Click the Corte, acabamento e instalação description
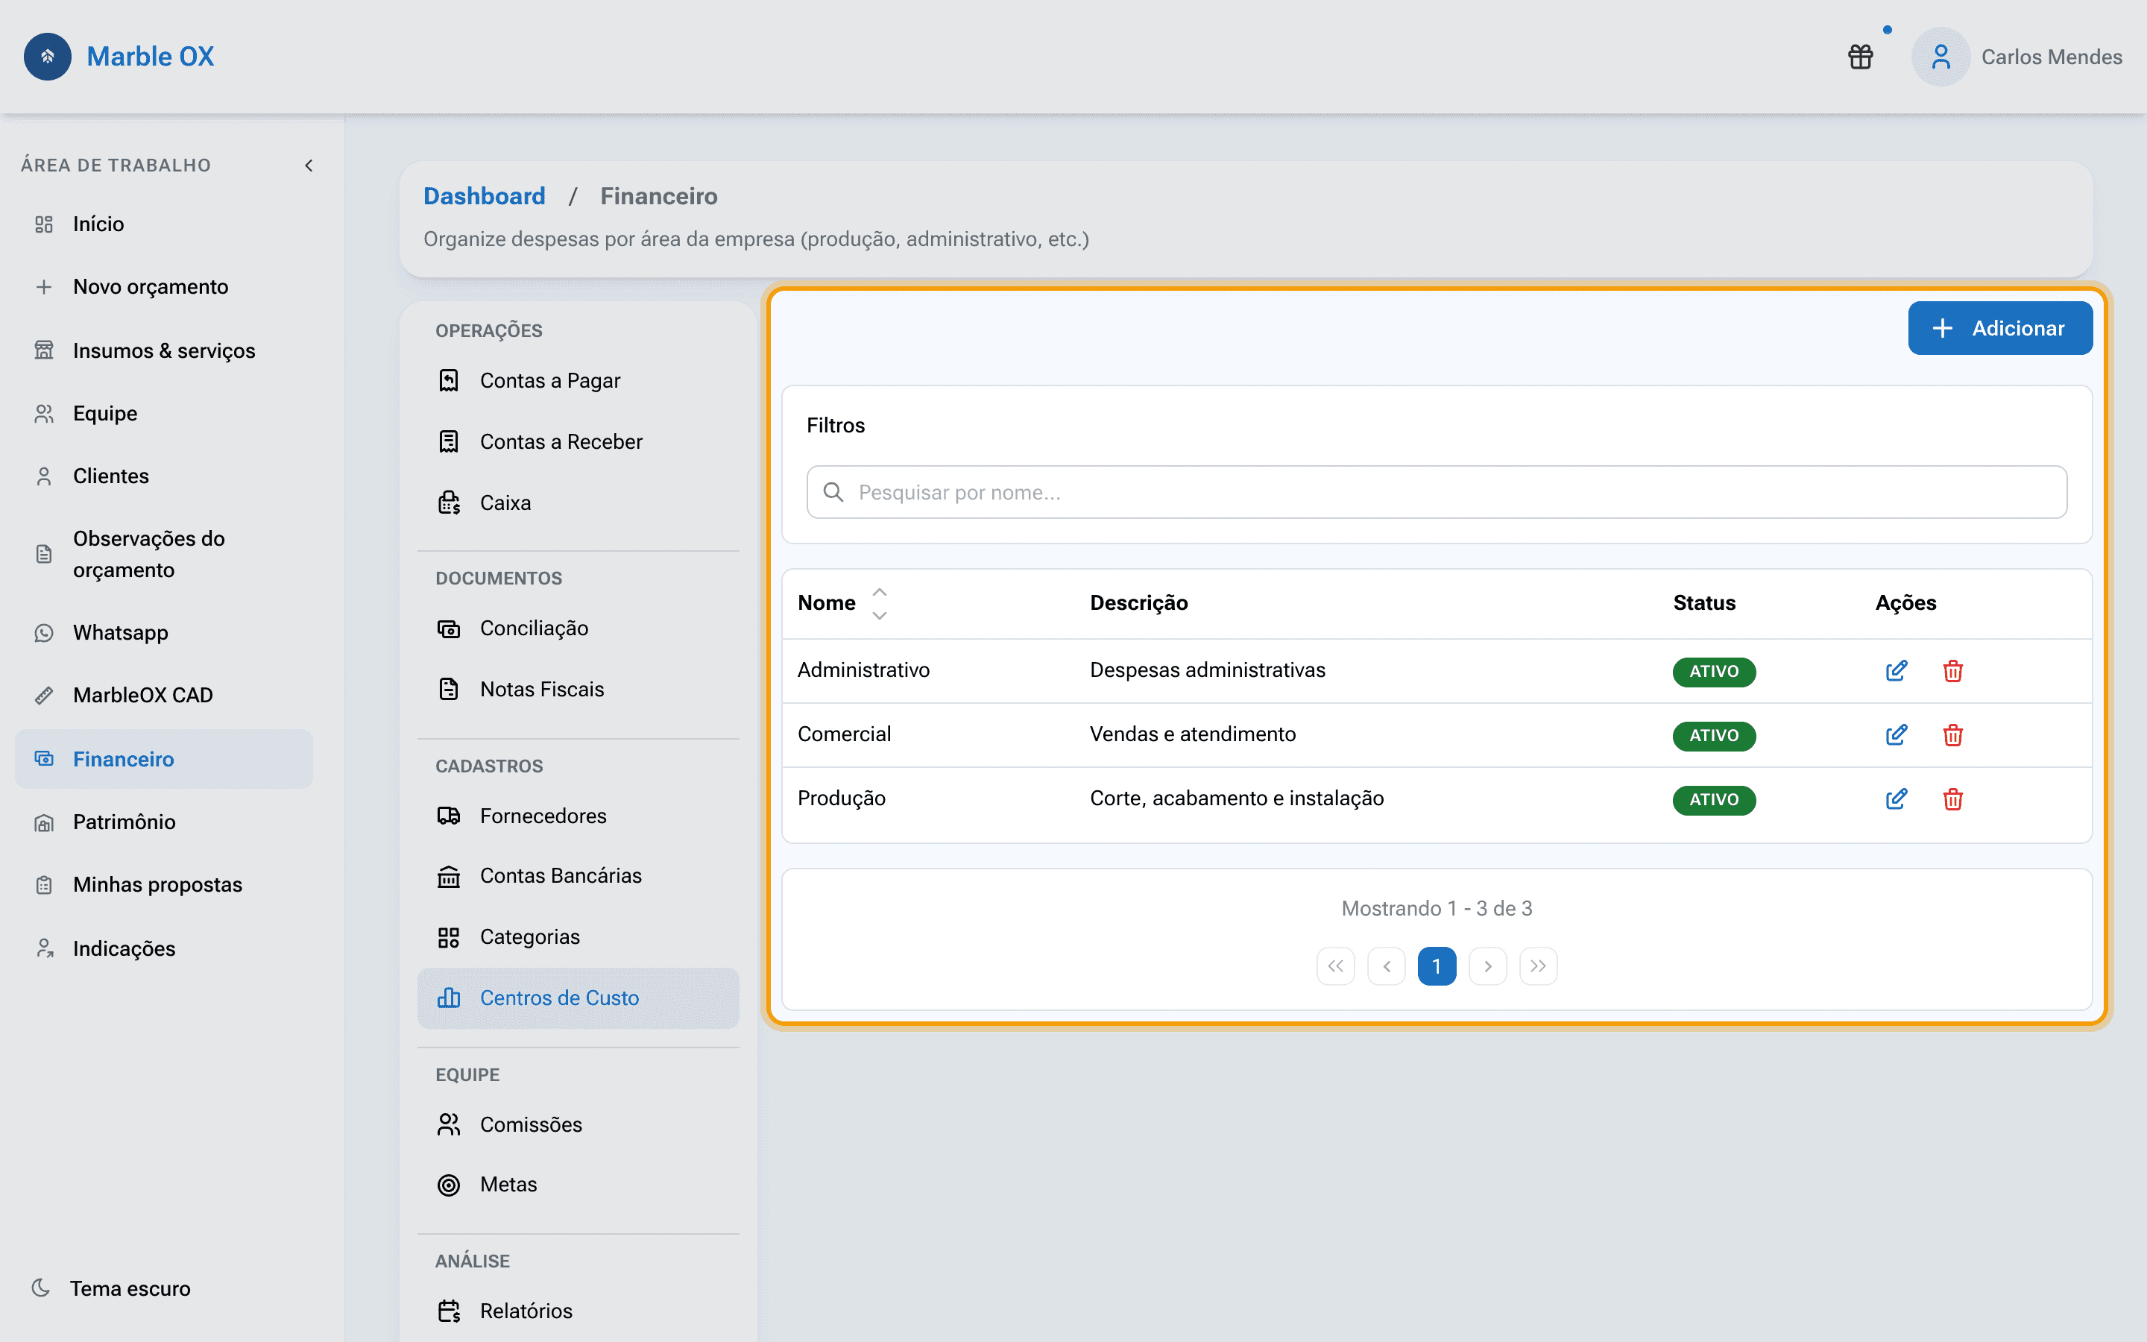The width and height of the screenshot is (2147, 1342). [x=1237, y=798]
